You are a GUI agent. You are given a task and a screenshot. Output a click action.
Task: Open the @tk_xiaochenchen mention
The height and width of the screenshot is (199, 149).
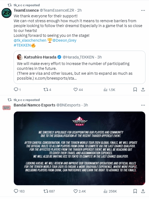tap(30, 40)
